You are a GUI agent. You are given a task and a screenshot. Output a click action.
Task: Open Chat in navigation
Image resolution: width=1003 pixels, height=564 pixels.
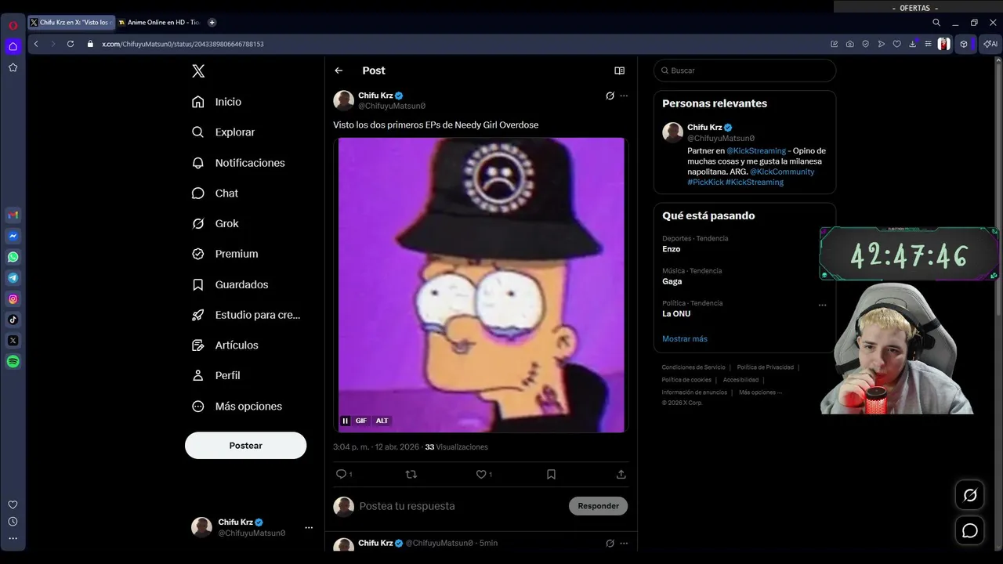pyautogui.click(x=215, y=193)
